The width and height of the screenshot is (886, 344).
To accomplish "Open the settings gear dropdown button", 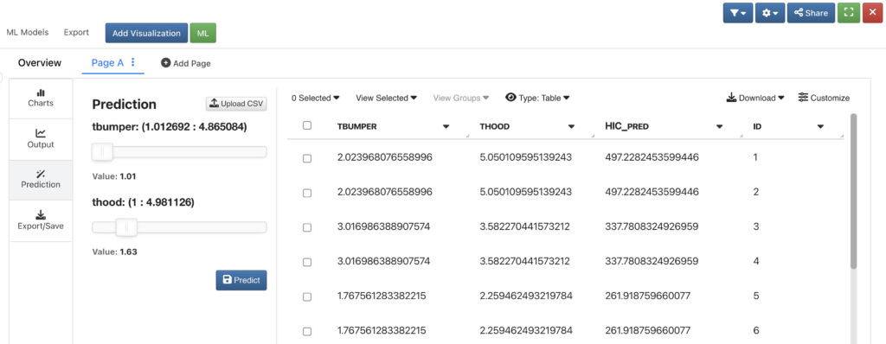I will click(770, 13).
